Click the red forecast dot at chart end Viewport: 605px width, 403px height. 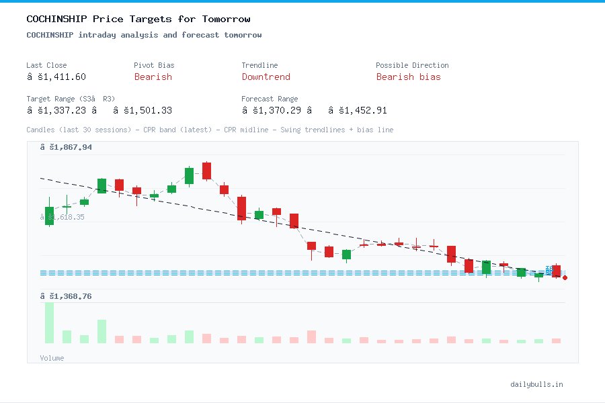click(565, 277)
